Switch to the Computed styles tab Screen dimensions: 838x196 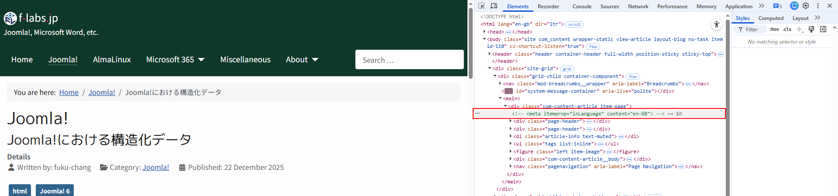coord(771,18)
